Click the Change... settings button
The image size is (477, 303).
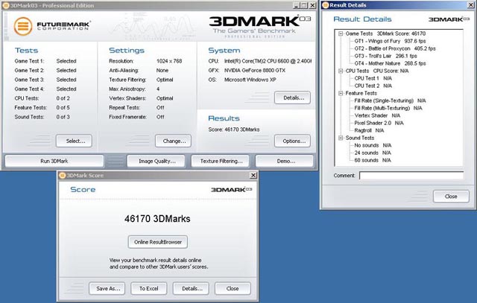point(173,141)
